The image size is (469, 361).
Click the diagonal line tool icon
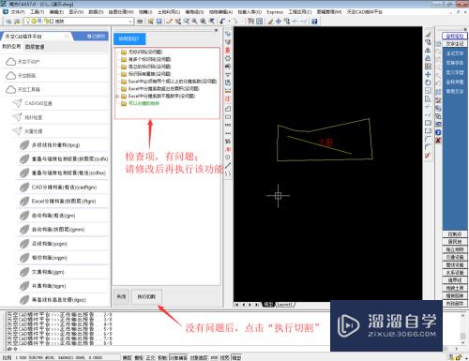pyautogui.click(x=228, y=165)
